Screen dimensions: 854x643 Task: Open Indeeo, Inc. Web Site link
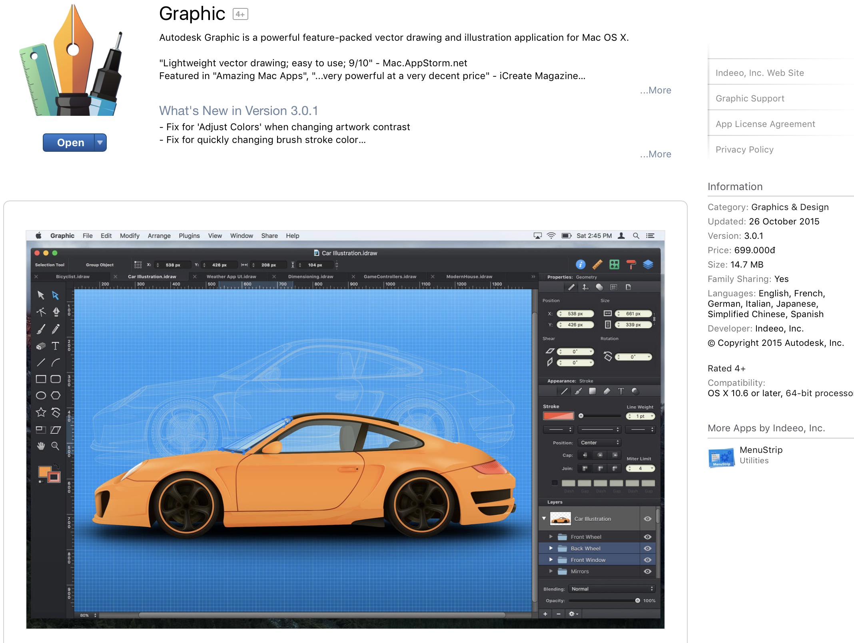759,73
